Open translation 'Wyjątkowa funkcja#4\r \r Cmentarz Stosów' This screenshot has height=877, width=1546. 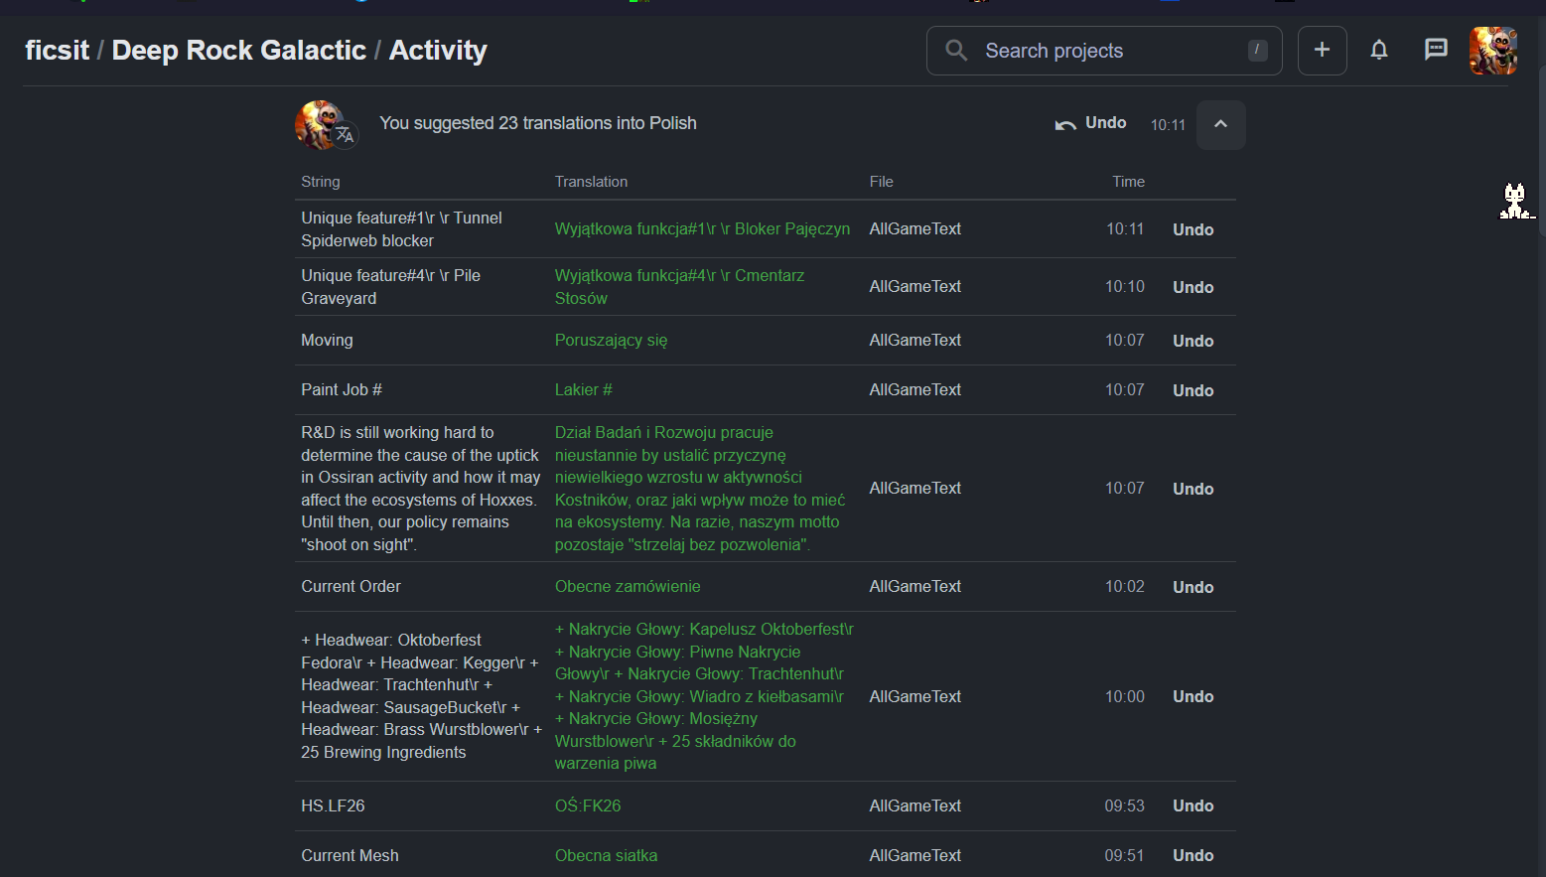679,286
